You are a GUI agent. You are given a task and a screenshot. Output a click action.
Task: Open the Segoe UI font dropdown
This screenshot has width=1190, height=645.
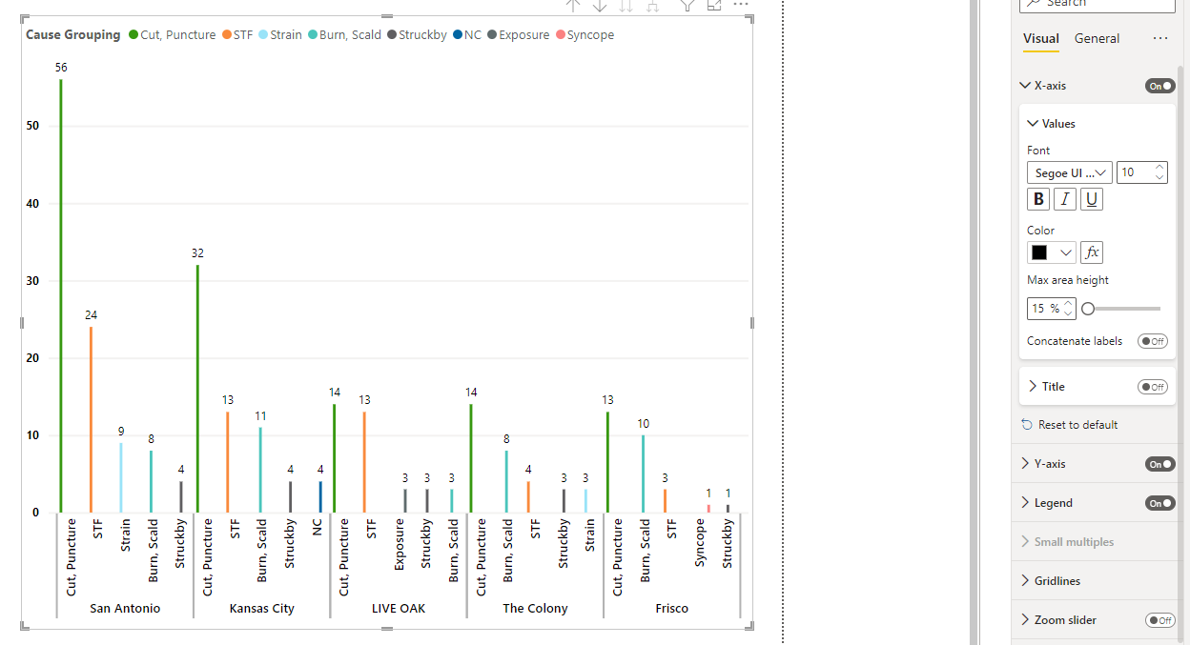point(1070,172)
